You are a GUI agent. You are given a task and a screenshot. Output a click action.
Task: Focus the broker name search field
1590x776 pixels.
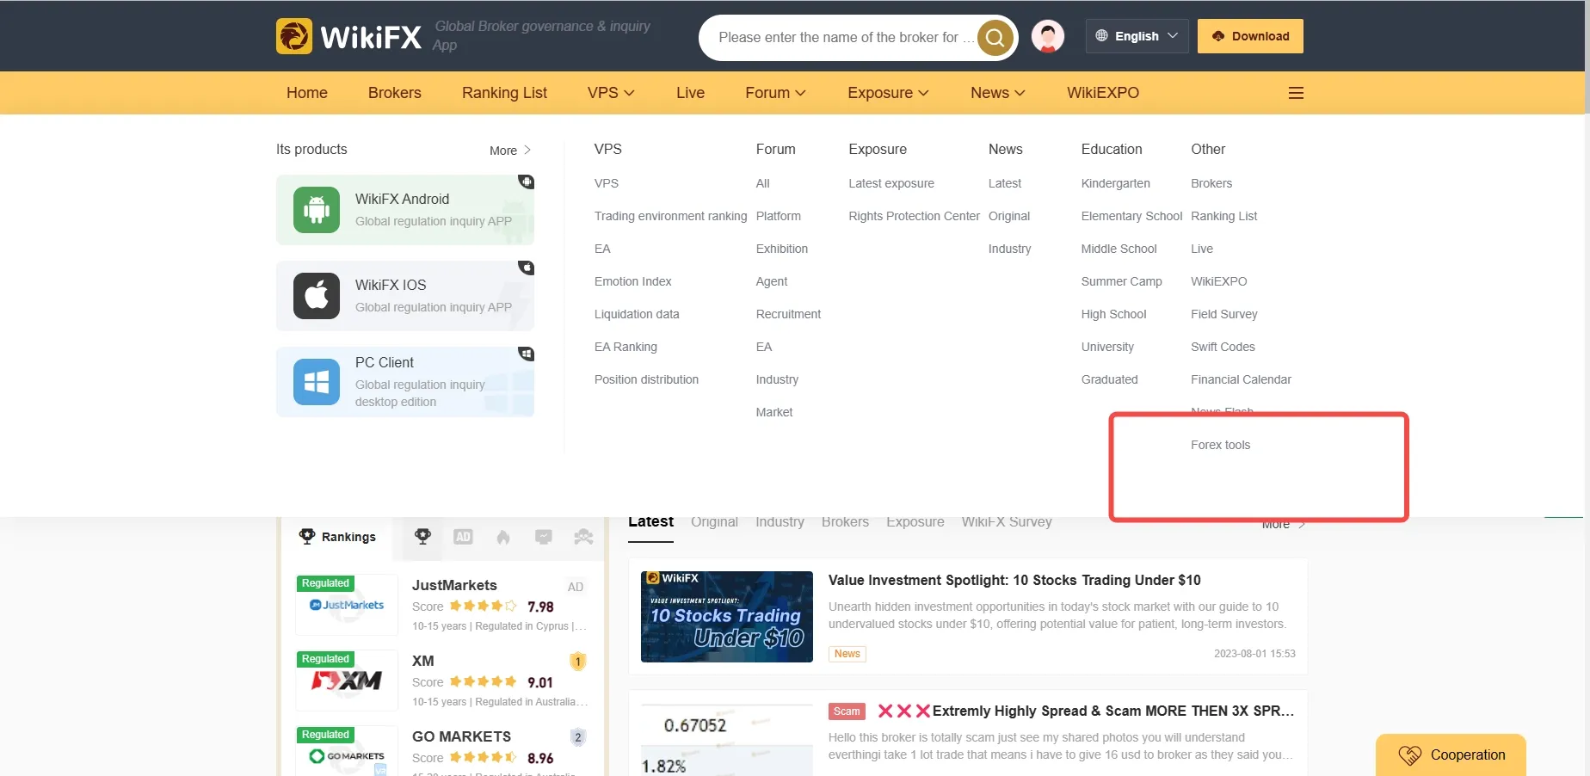[847, 38]
